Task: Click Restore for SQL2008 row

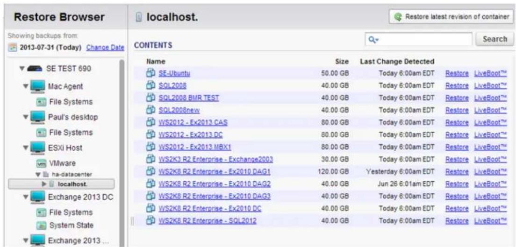Action: [x=457, y=86]
